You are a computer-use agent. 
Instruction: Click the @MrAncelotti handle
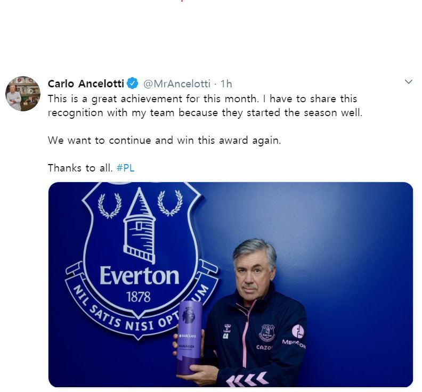point(177,84)
